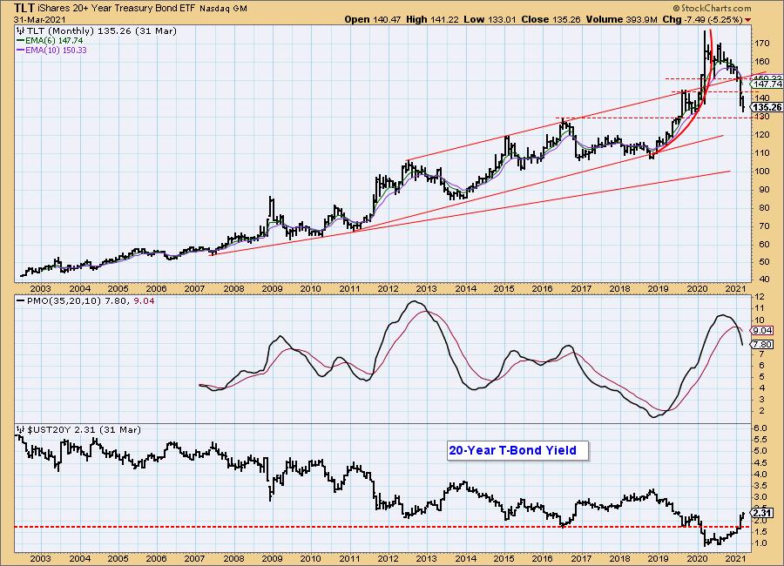Click the 100 label on price axis

(x=761, y=171)
